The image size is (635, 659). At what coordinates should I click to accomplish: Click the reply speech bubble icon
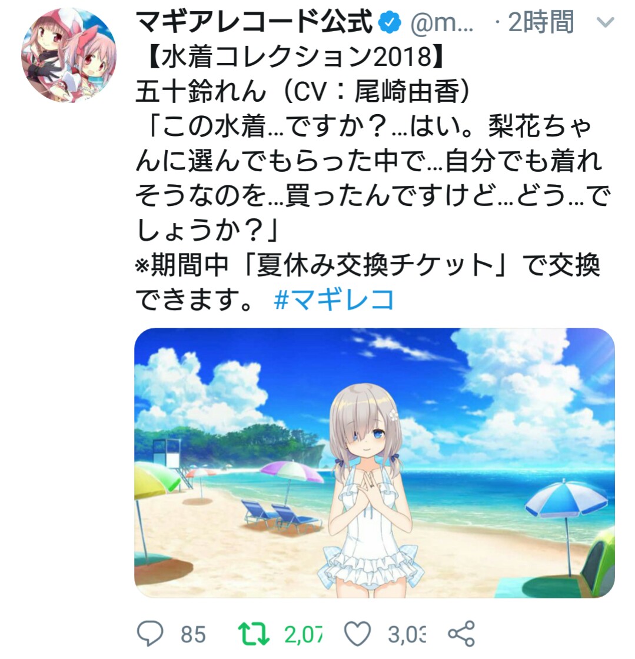[150, 634]
